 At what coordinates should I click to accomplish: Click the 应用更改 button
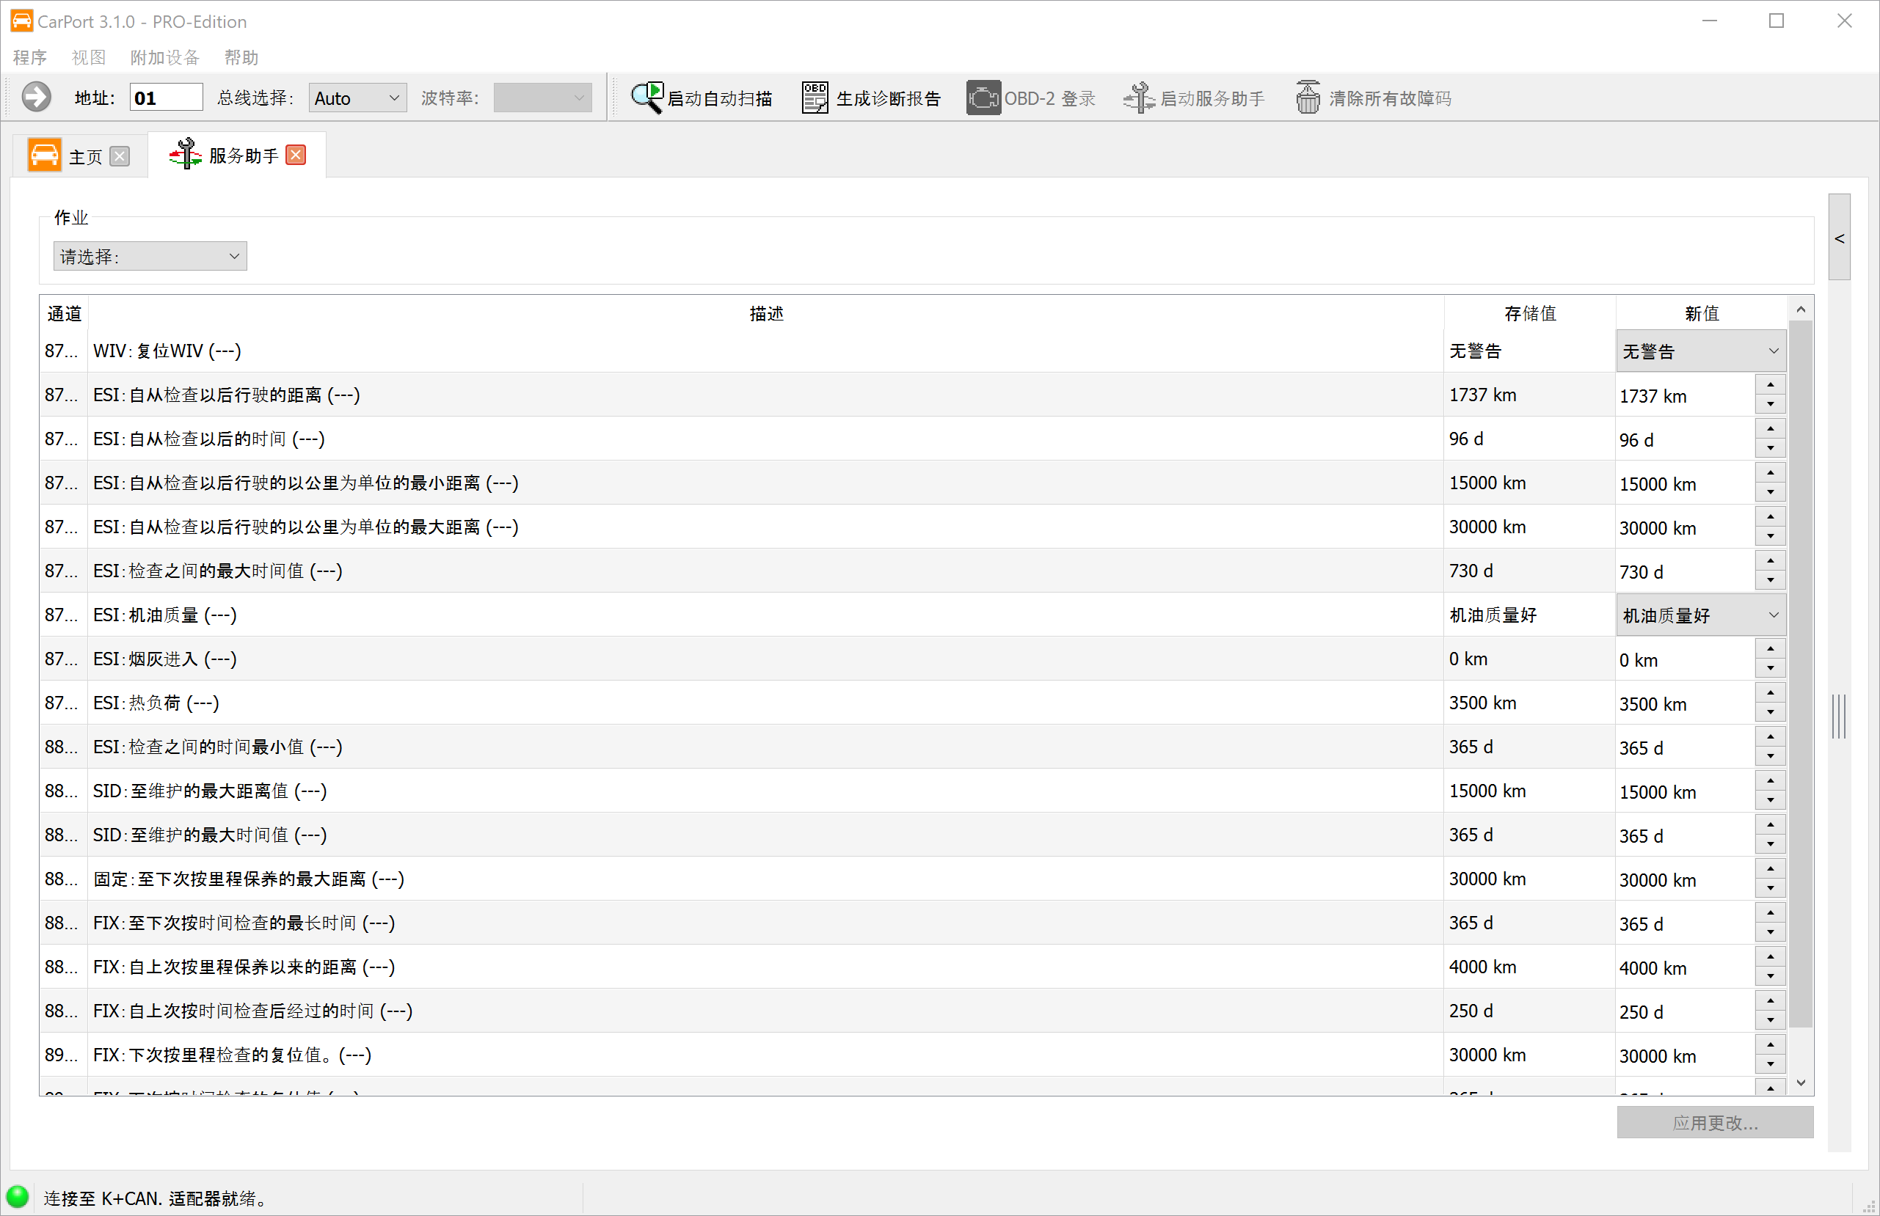point(1714,1122)
